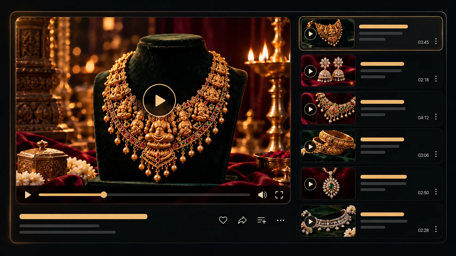Select the jhumka earrings thumbnail
Viewport: 456px width, 256px height.
point(328,71)
